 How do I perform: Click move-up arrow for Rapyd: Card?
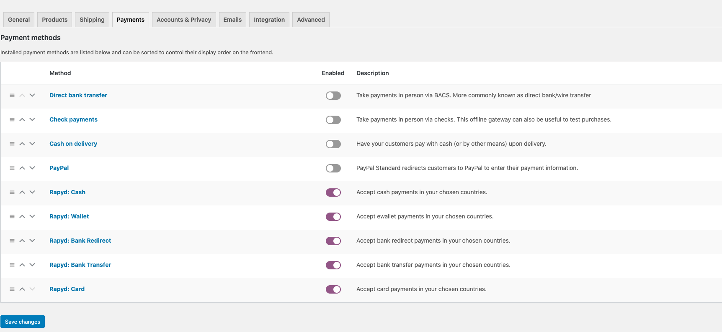(x=22, y=289)
